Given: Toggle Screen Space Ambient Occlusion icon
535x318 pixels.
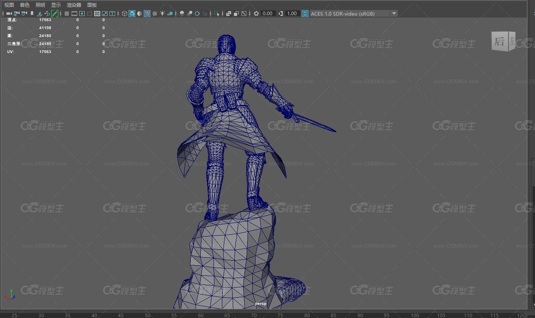Looking at the screenshot, I should [x=182, y=14].
